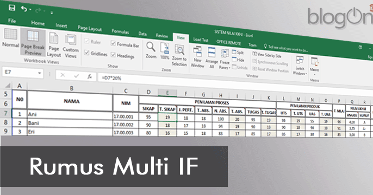Click the Select All corner triangle

(x=8, y=86)
